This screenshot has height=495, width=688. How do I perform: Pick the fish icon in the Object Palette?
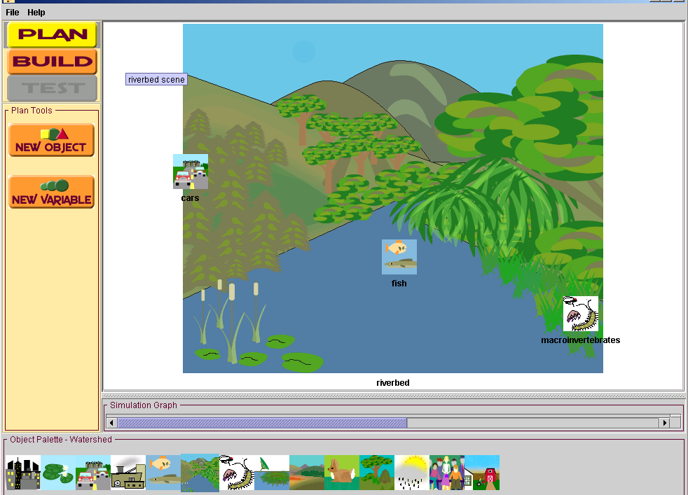pos(163,473)
